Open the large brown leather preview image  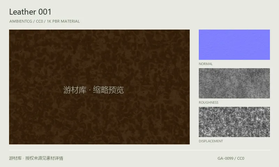(x=99, y=87)
